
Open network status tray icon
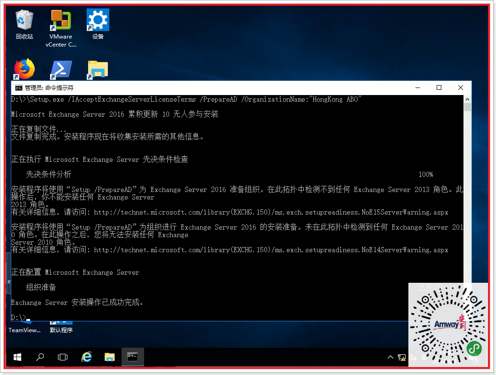pos(402,357)
